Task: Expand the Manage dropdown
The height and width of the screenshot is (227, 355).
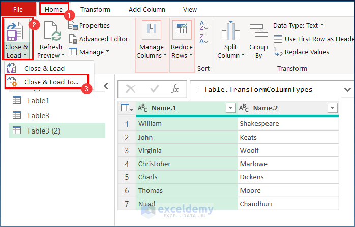Action: tap(108, 51)
